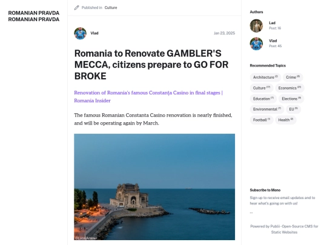This screenshot has height=245, width=327.
Task: Select the Environmental topic tag
Action: [267, 109]
